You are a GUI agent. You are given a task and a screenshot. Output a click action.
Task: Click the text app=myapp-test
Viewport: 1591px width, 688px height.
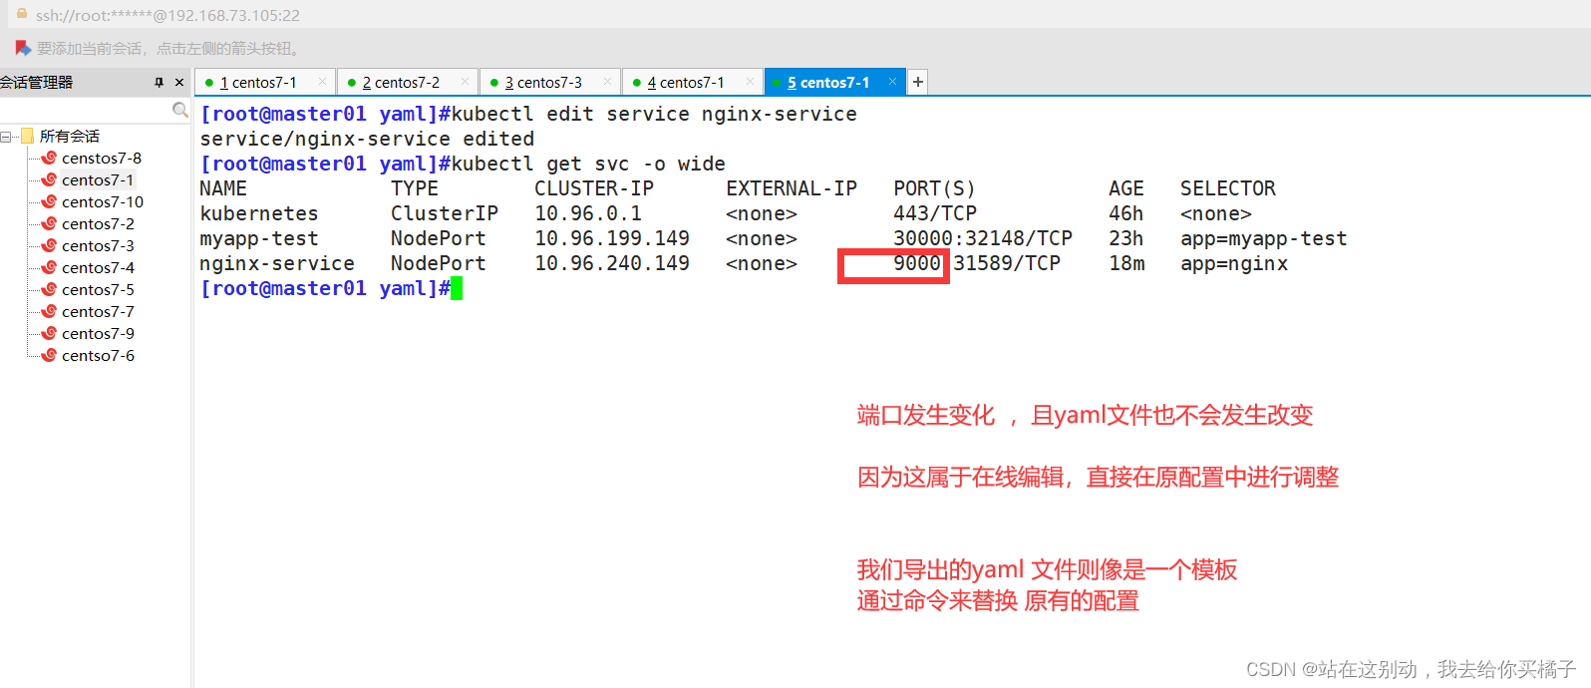coord(1263,238)
